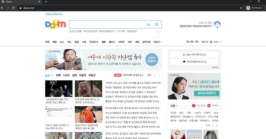Open the incognito 시크릿 모드 profile badge

coord(254,8)
